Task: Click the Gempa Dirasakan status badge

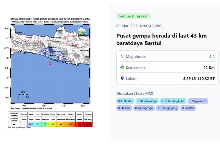Action: 133,16
